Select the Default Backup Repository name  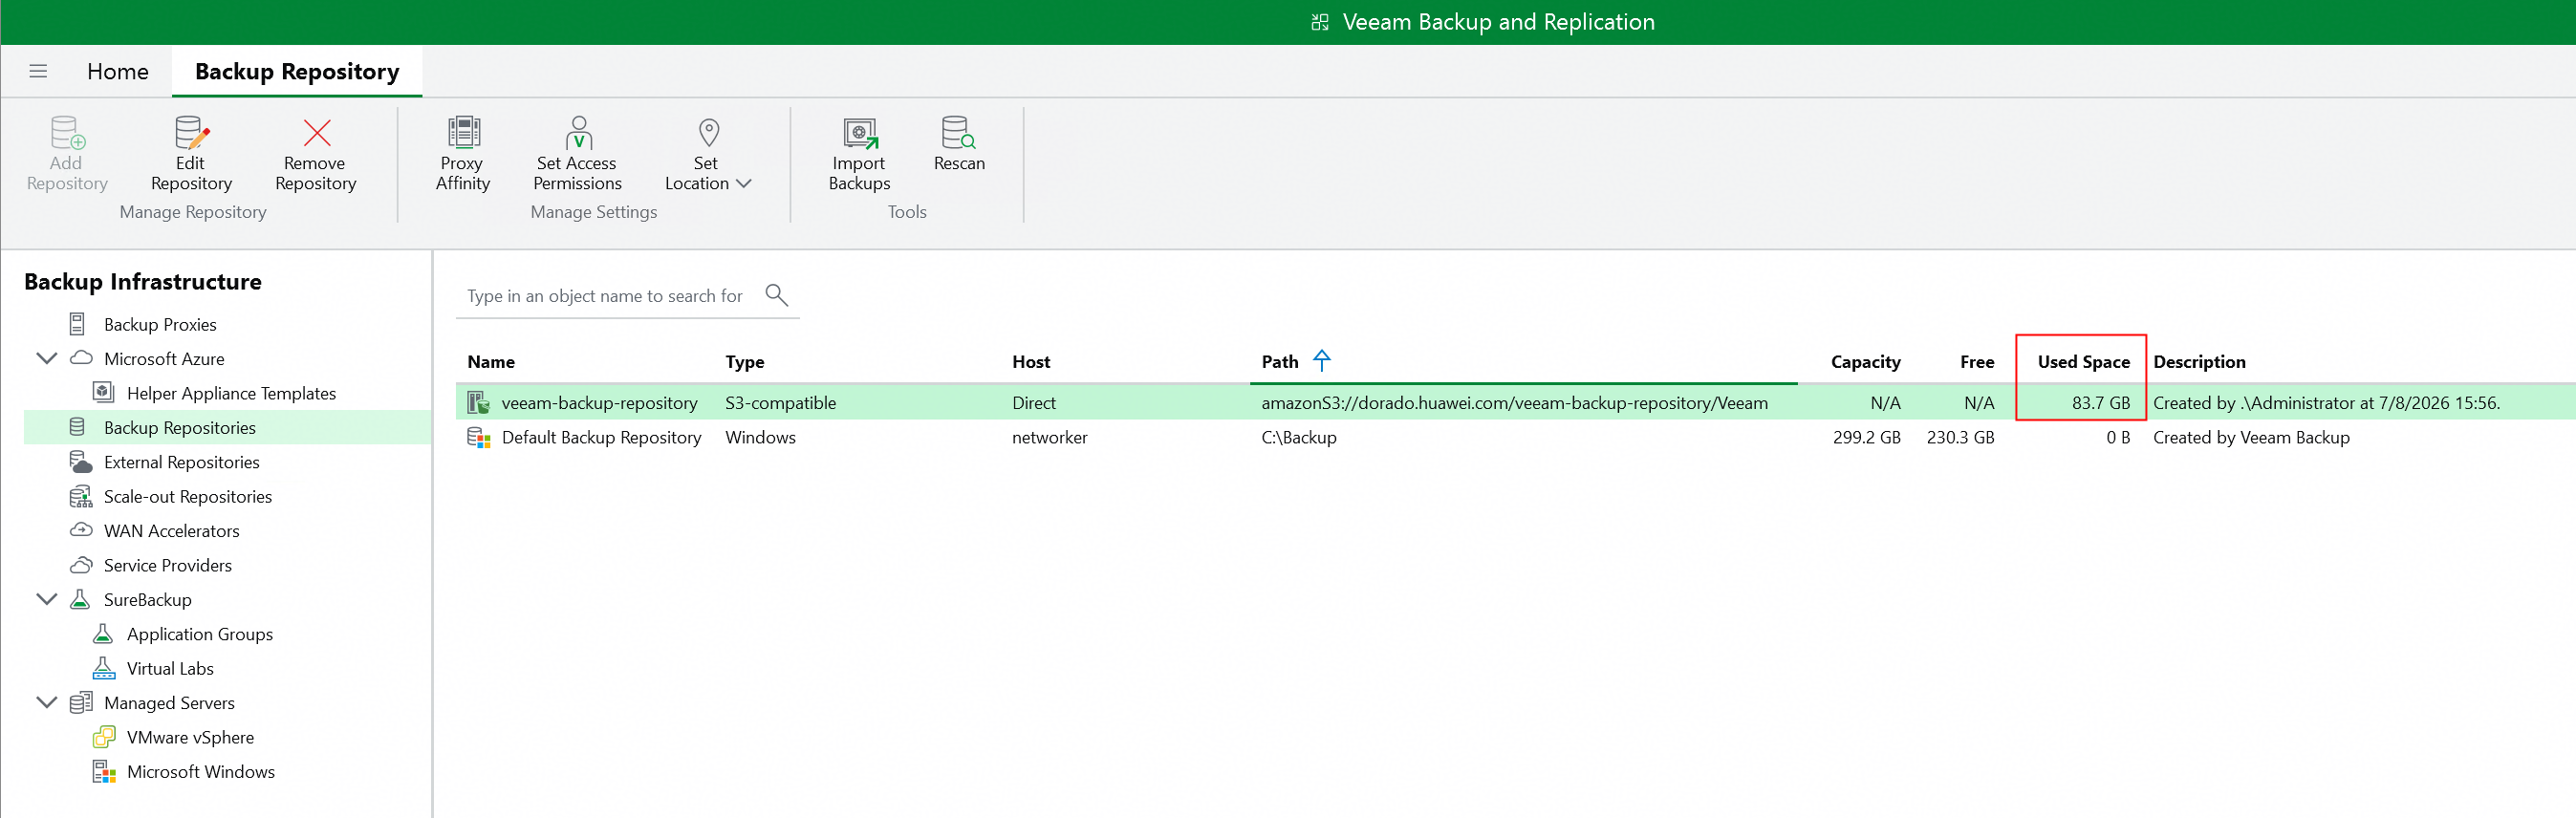tap(601, 437)
